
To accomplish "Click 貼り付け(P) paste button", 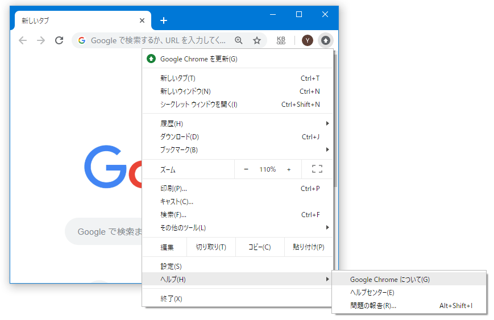I will tap(309, 247).
